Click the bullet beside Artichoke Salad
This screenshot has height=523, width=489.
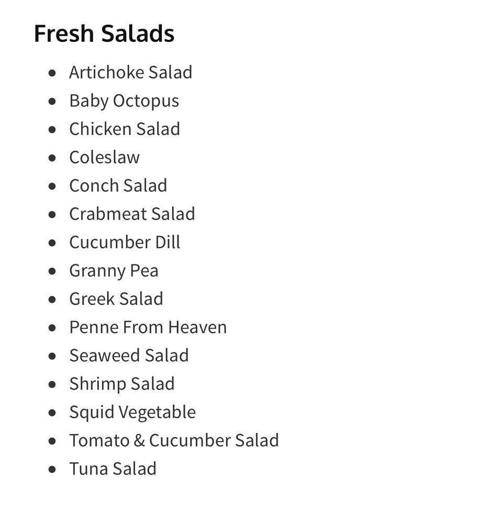[x=52, y=73]
